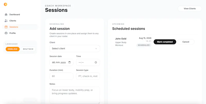The image size is (206, 104).
Task: Click the Sessions calendar icon in sidebar
Action: click(6, 27)
